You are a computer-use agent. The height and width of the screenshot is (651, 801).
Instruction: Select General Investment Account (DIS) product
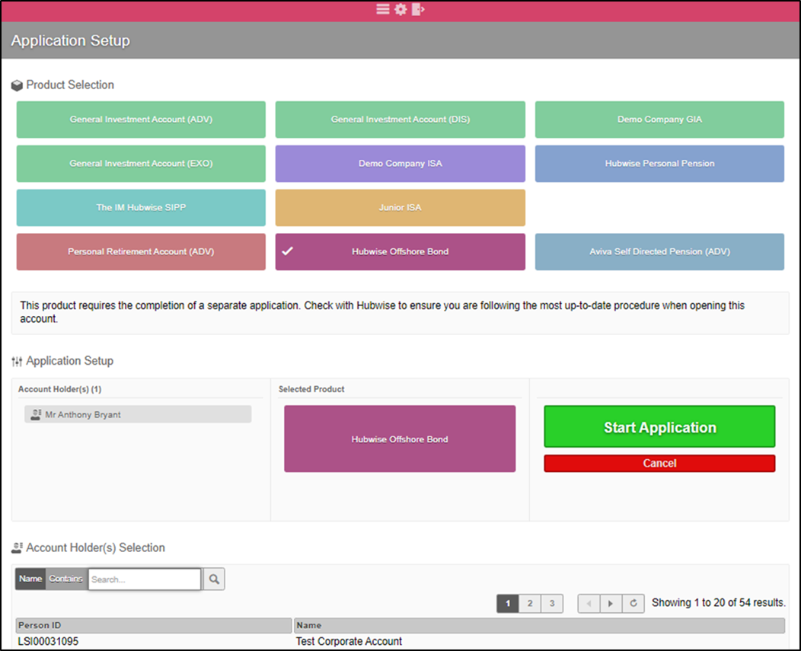(x=400, y=120)
